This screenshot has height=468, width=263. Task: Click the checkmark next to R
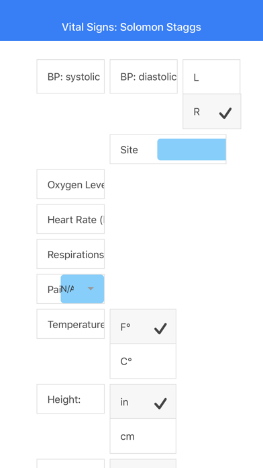point(225,113)
